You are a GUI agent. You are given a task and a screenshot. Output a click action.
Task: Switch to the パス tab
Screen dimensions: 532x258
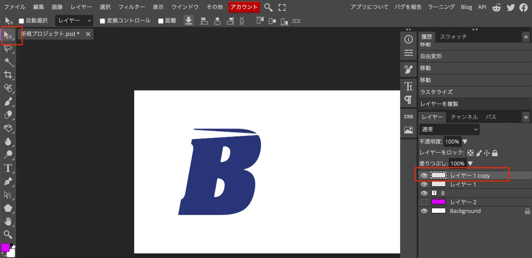click(491, 117)
